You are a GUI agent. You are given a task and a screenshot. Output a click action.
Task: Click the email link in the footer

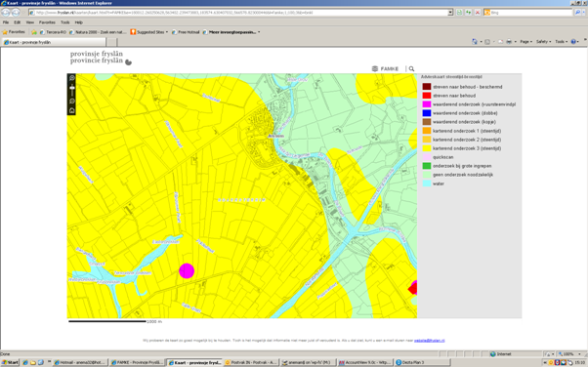tap(430, 341)
